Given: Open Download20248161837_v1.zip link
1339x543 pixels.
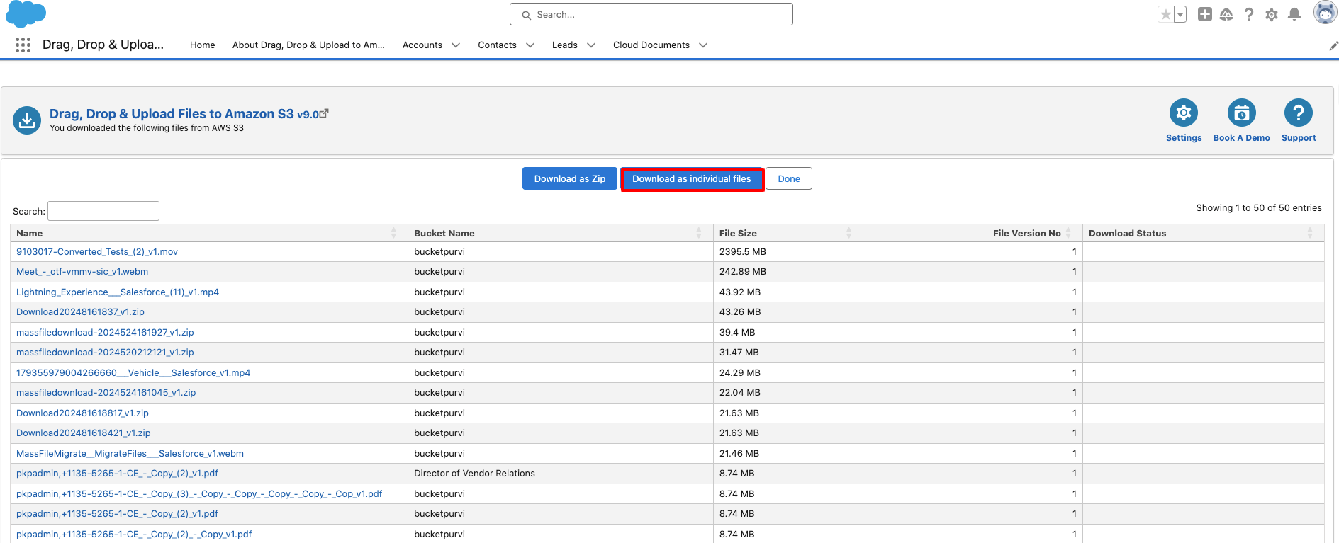Looking at the screenshot, I should click(80, 312).
